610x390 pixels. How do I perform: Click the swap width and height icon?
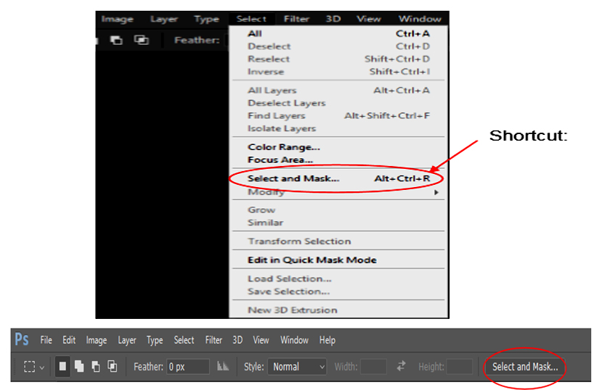point(401,366)
